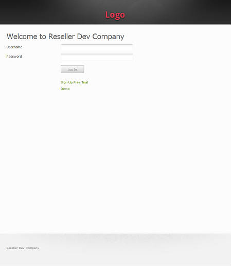Click the word Trial in the signup link

pos(85,82)
